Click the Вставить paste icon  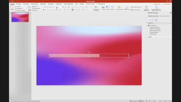pyautogui.click(x=12, y=7)
